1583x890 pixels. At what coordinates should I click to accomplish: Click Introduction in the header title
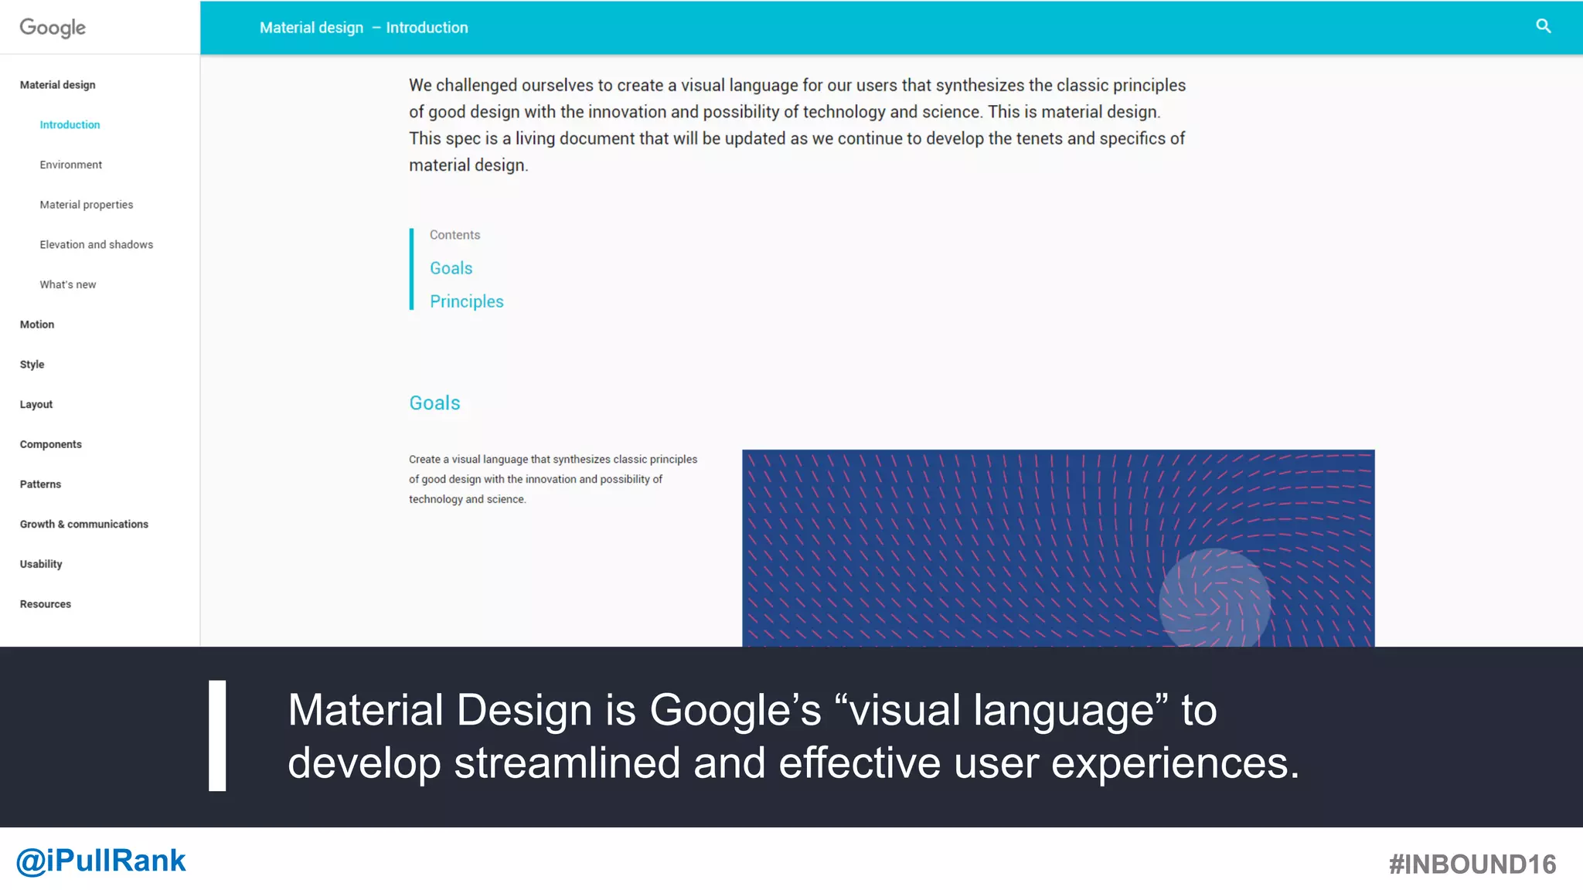point(427,28)
